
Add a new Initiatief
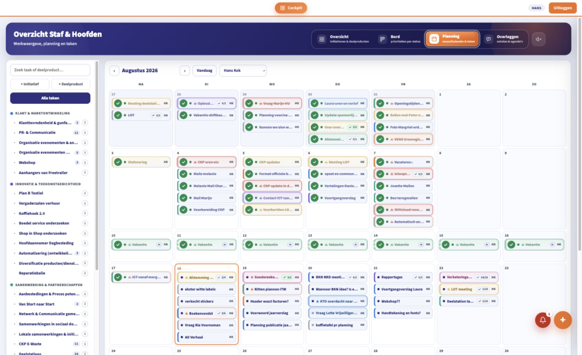tap(30, 84)
